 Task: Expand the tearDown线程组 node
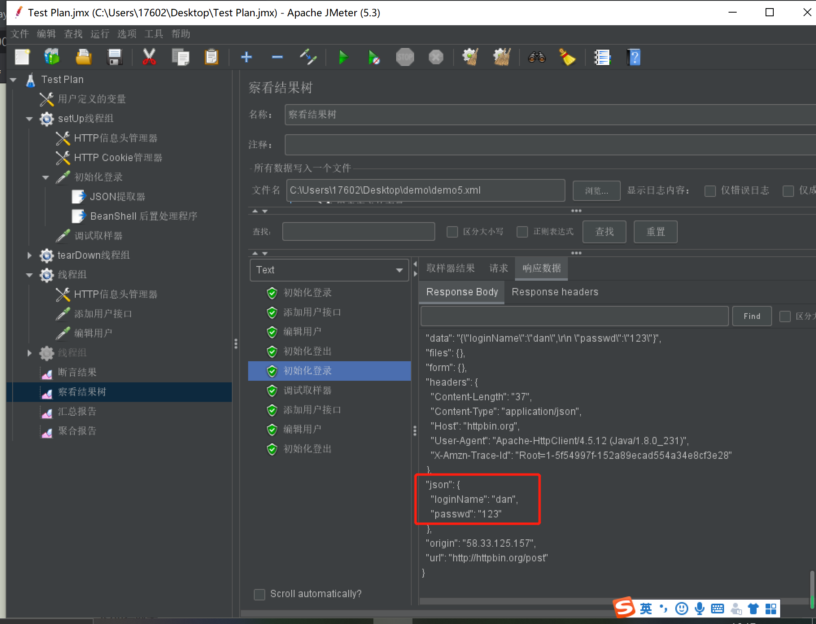(x=29, y=255)
